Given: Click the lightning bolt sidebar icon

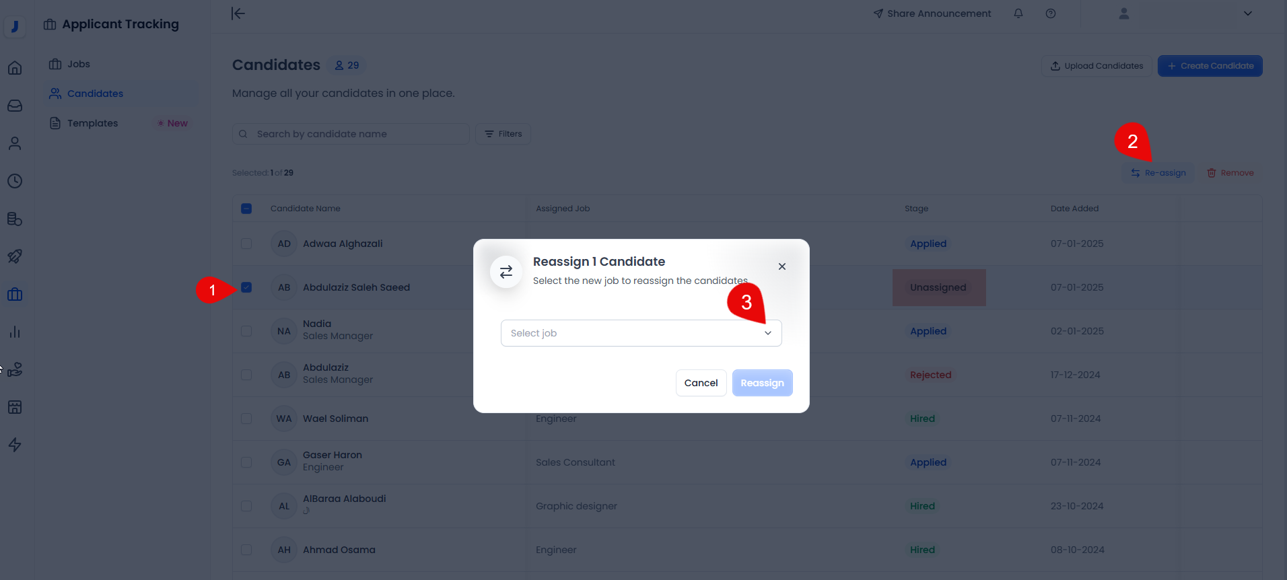Looking at the screenshot, I should tap(15, 445).
